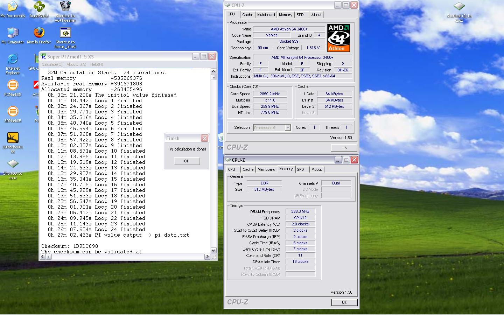The width and height of the screenshot is (504, 315).
Task: Click the AMD Athlon 64 logo
Action: pyautogui.click(x=339, y=38)
